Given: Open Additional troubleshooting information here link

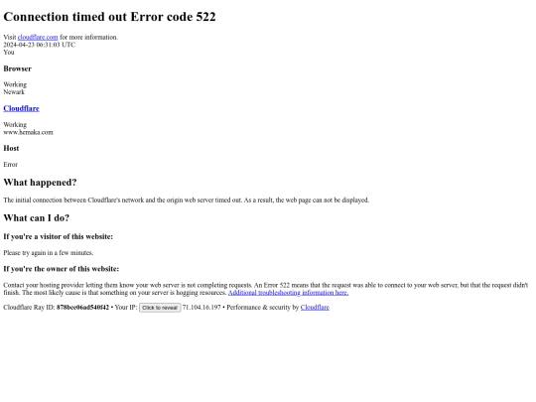Looking at the screenshot, I should 288,293.
